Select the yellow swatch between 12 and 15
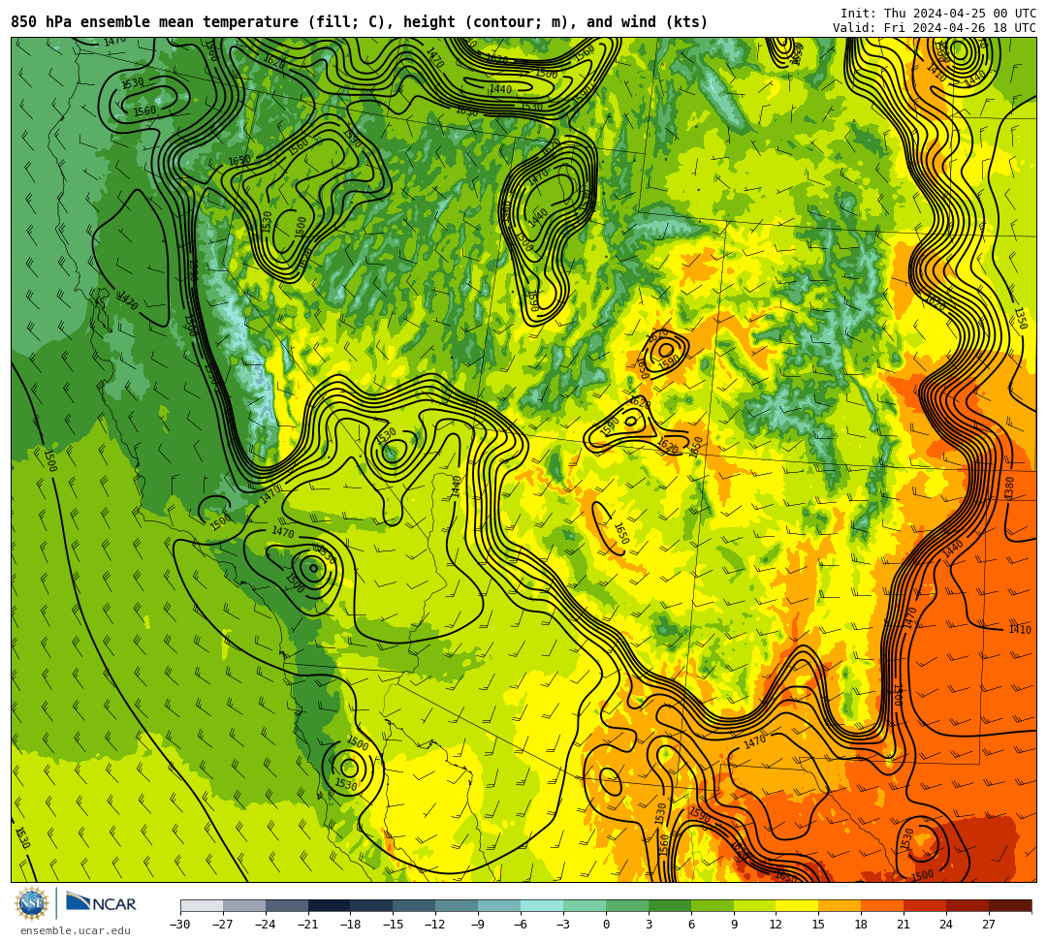 tap(798, 905)
